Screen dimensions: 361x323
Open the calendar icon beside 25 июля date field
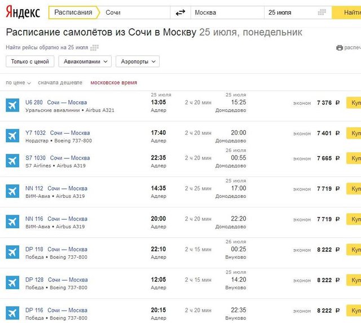point(322,12)
